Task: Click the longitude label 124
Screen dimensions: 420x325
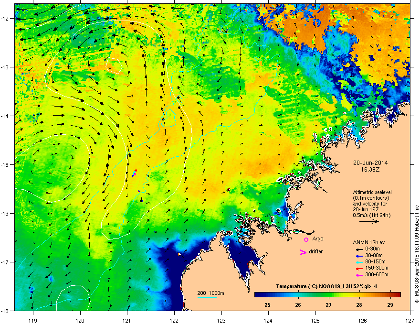Action: (268, 321)
